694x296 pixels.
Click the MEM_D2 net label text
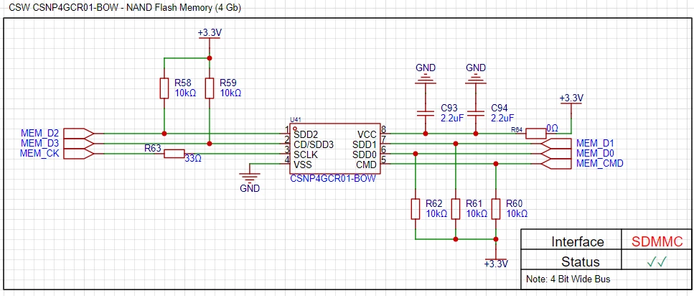40,133
